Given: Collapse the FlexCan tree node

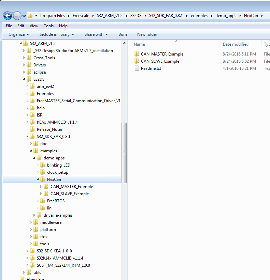Looking at the screenshot, I should point(38,179).
